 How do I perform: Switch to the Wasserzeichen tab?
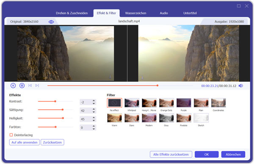pyautogui.click(x=135, y=13)
